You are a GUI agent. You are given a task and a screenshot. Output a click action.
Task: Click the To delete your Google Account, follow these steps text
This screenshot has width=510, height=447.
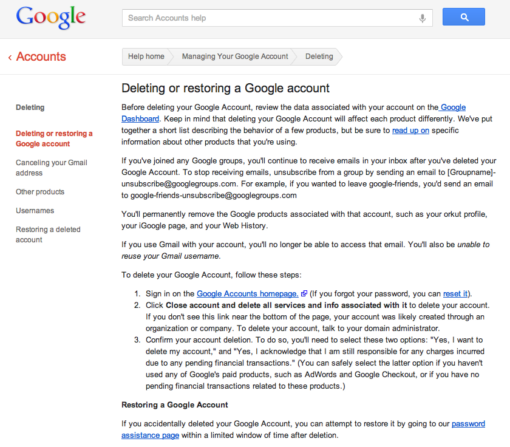coord(211,275)
